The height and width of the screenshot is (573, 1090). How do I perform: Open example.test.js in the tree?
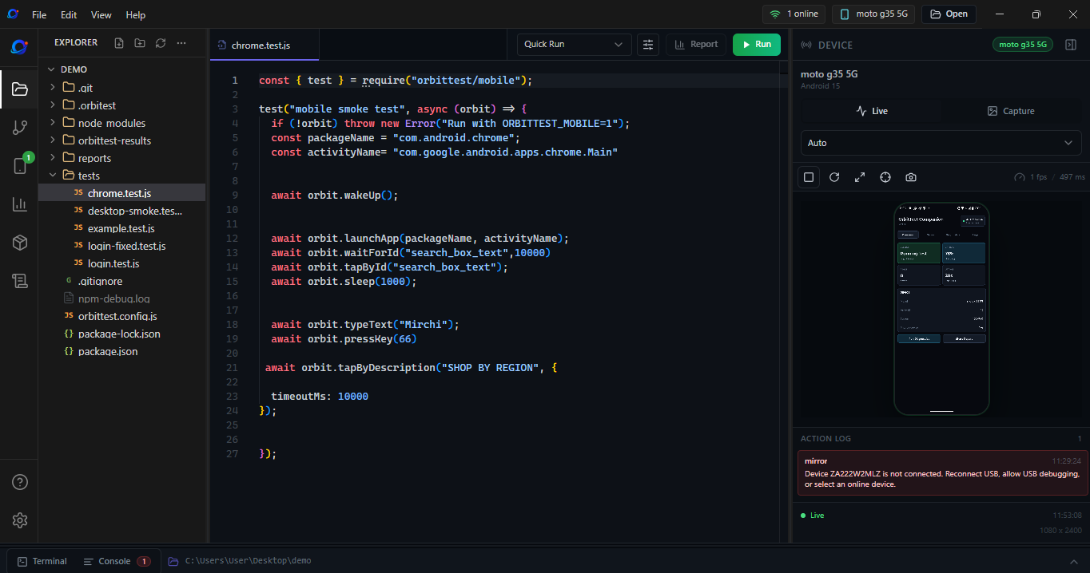pos(121,228)
